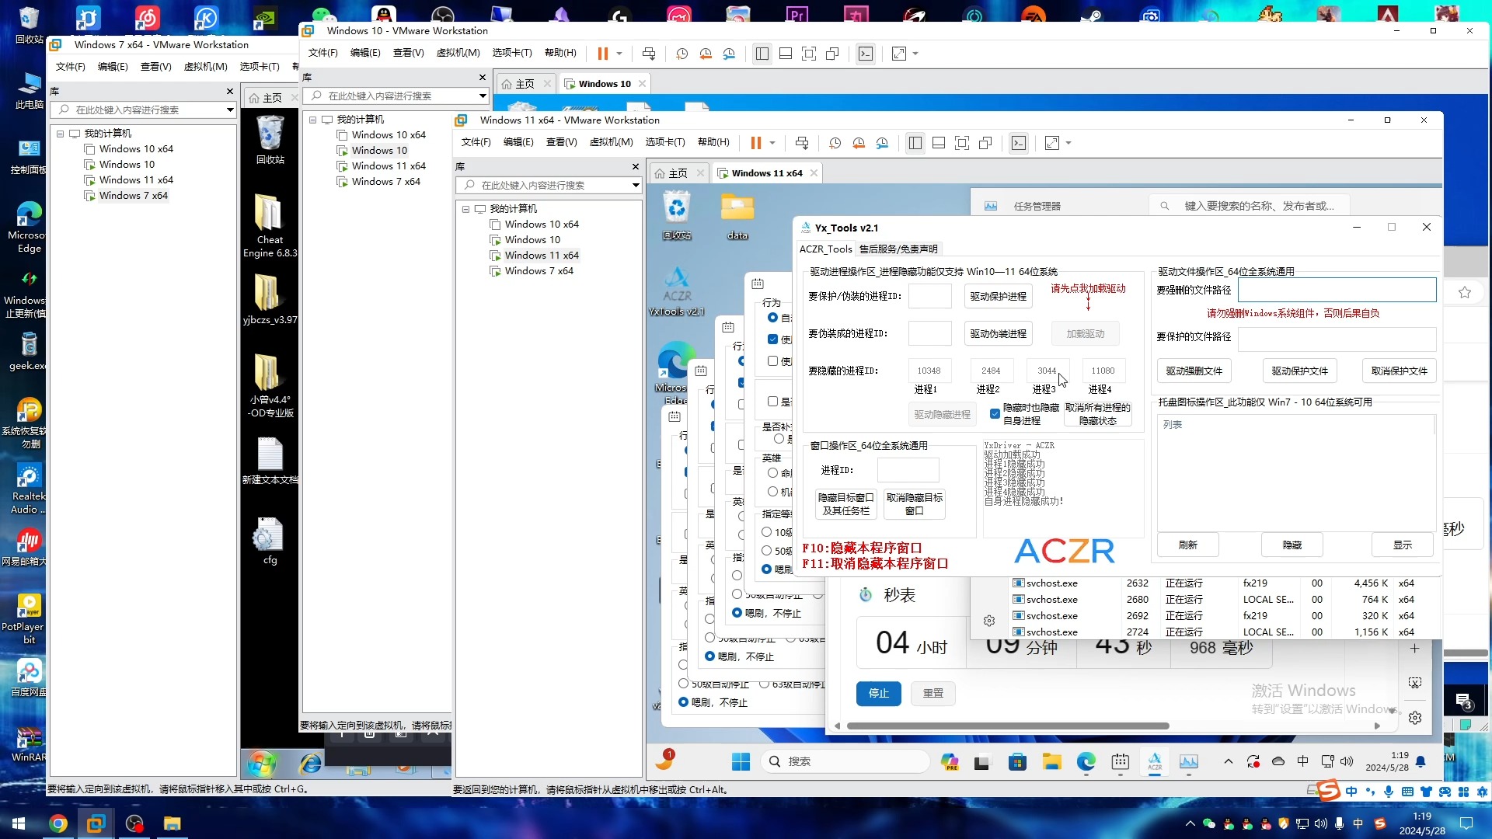This screenshot has height=839, width=1492.
Task: Switch to 主页 tab in Windows 11 window
Action: point(678,173)
